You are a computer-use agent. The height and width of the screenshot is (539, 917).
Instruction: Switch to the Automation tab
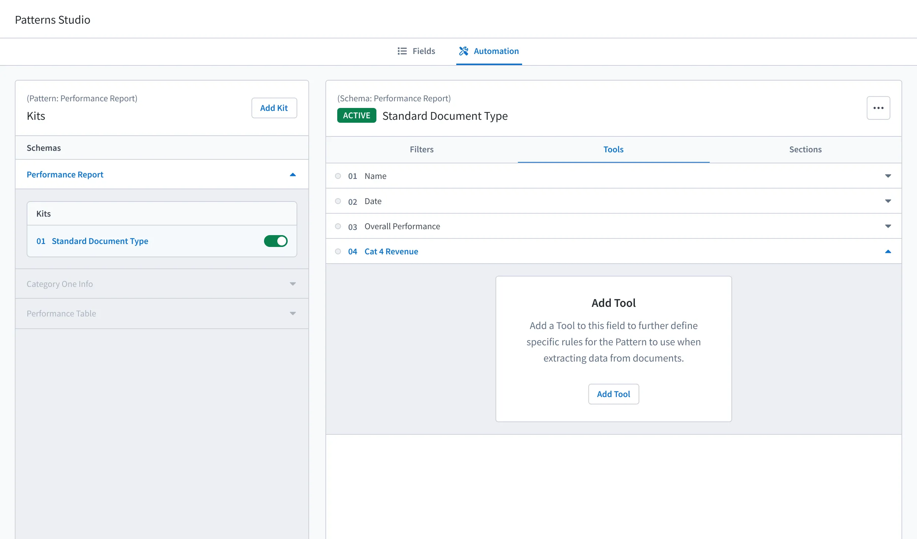[489, 51]
